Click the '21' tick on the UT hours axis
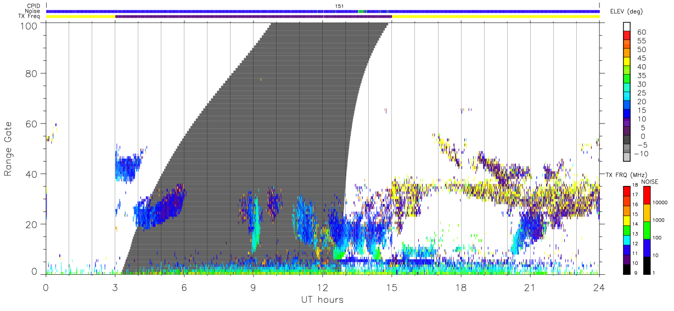Image resolution: width=674 pixels, height=311 pixels. tap(530, 287)
